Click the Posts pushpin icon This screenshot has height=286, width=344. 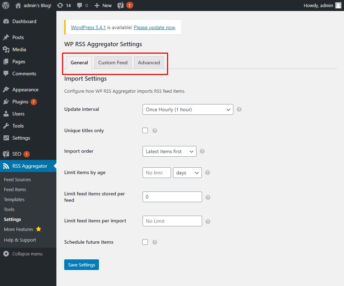point(6,37)
